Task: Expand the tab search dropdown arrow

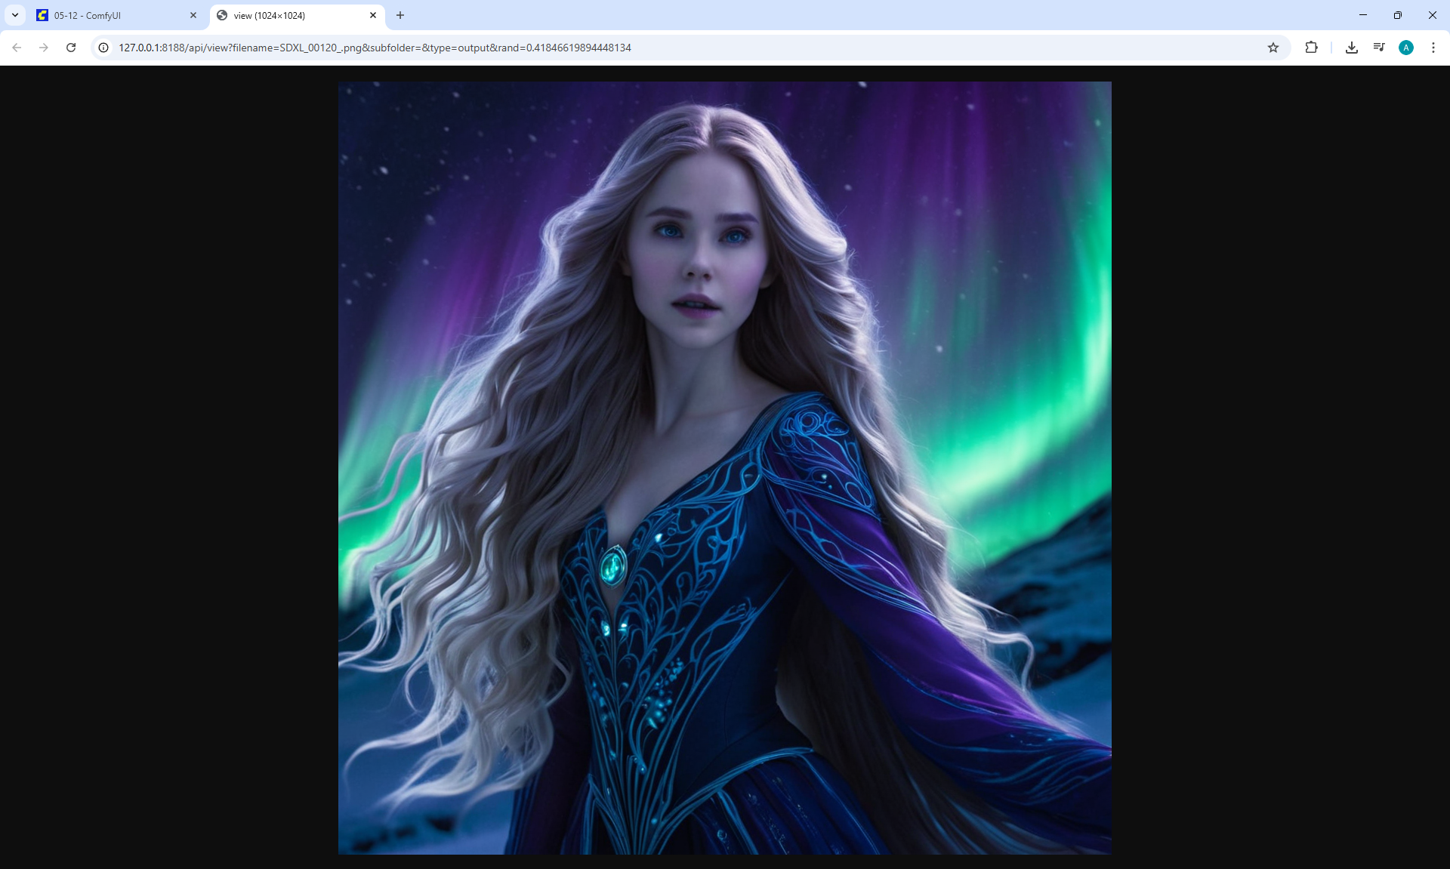Action: point(15,15)
